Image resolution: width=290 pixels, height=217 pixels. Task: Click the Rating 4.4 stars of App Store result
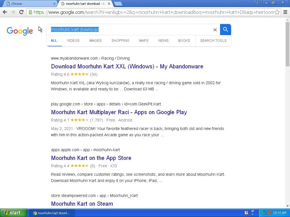pyautogui.click(x=80, y=166)
